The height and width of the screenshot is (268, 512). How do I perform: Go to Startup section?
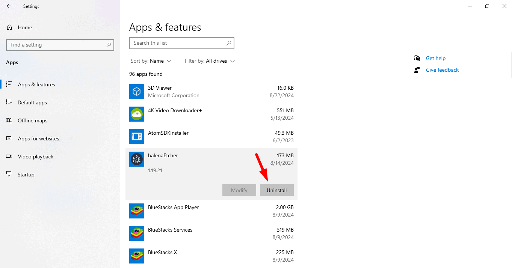pyautogui.click(x=60, y=175)
